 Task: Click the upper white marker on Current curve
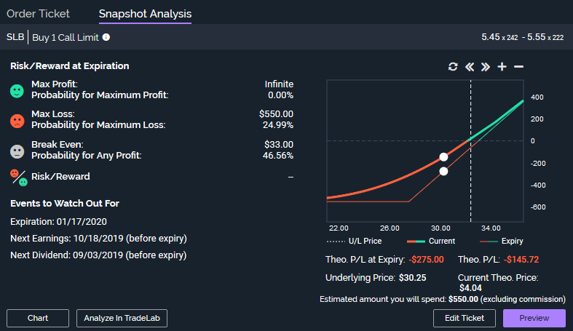click(x=443, y=156)
